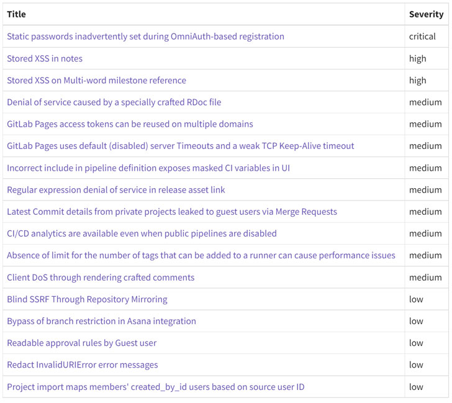Click the Severity column header
Image resolution: width=452 pixels, height=403 pixels.
tap(425, 14)
